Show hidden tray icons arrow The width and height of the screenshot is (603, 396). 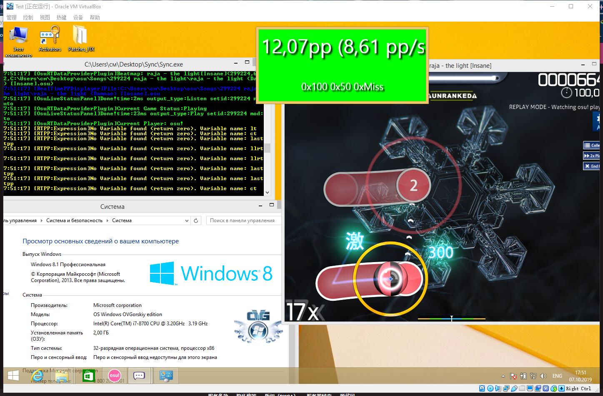503,376
